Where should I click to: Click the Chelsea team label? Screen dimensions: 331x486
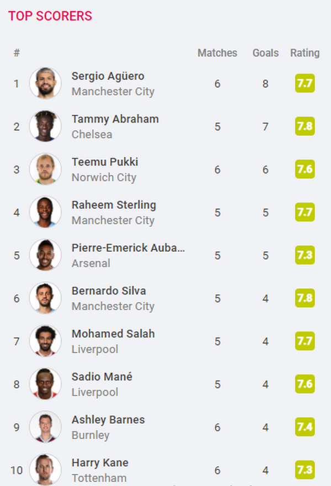click(92, 134)
